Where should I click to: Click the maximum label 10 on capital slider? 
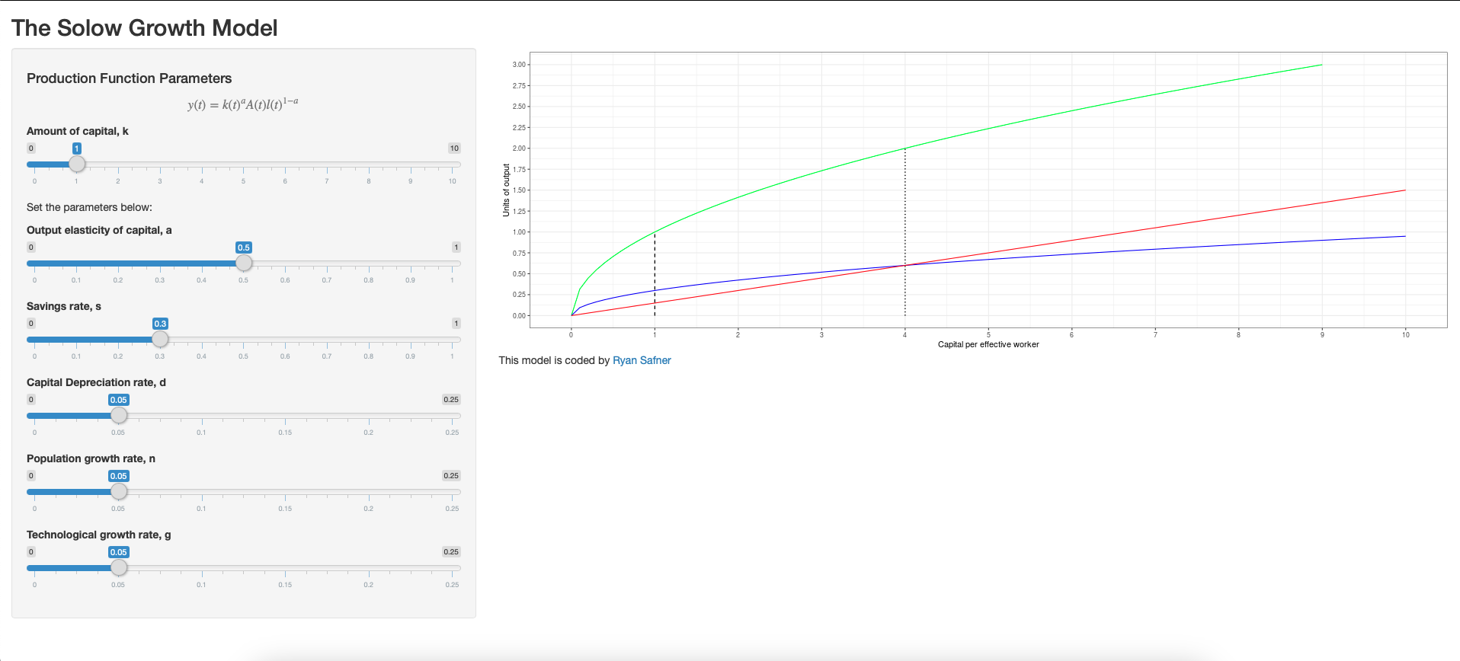pos(454,148)
